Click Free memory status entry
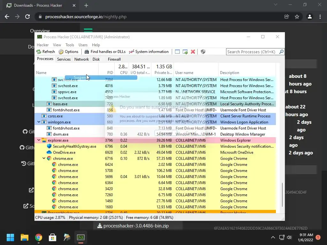327x245 pixels. pyautogui.click(x=150, y=218)
